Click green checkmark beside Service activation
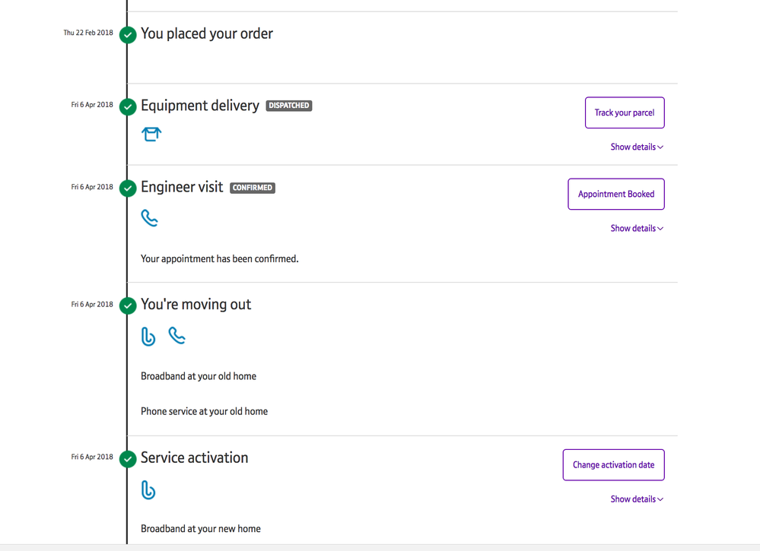This screenshot has width=760, height=551. coord(128,458)
